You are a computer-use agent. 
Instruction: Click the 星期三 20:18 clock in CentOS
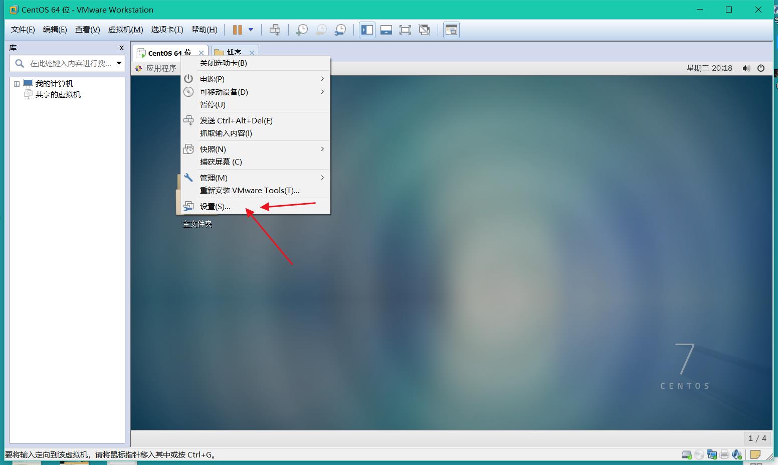pyautogui.click(x=709, y=68)
